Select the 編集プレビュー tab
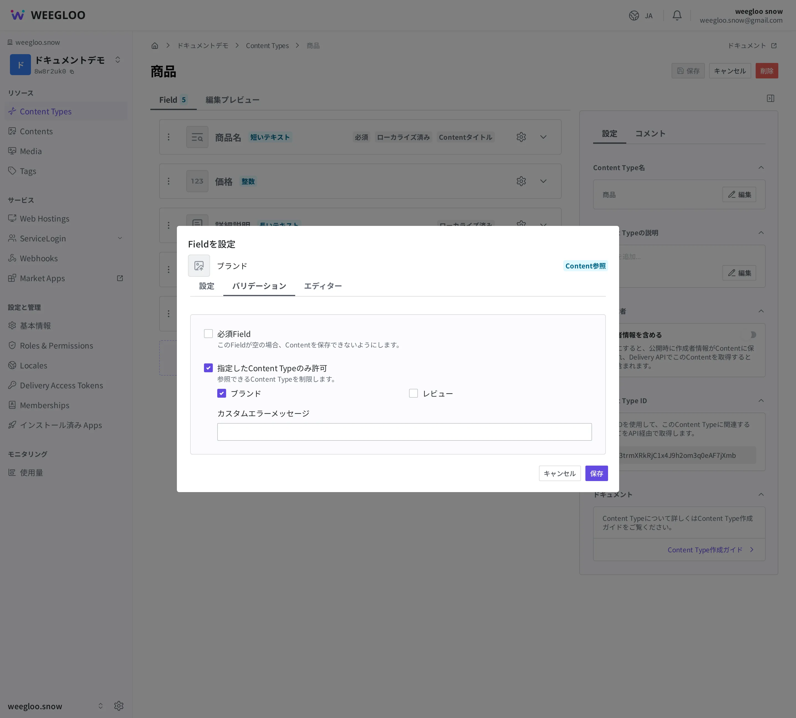 pos(232,100)
